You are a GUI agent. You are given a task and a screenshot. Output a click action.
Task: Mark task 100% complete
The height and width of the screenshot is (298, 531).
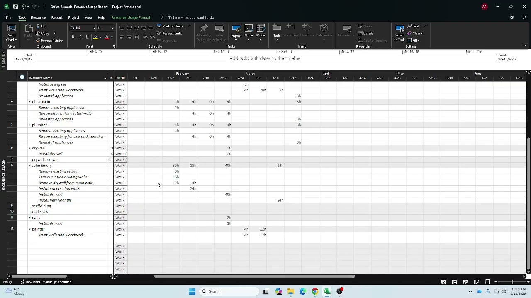coord(151,28)
